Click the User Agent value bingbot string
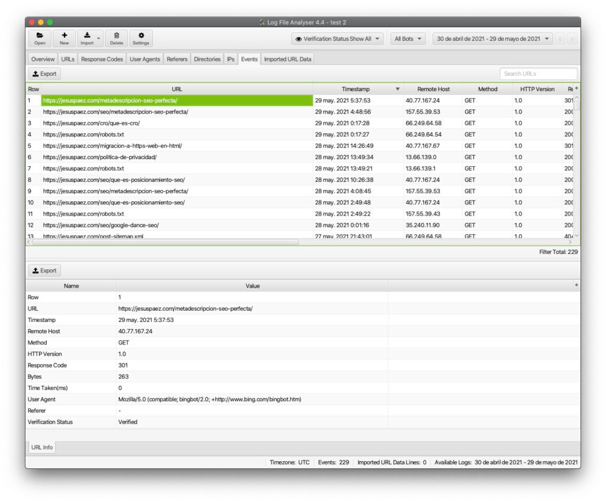Image resolution: width=606 pixels, height=502 pixels. [x=209, y=399]
